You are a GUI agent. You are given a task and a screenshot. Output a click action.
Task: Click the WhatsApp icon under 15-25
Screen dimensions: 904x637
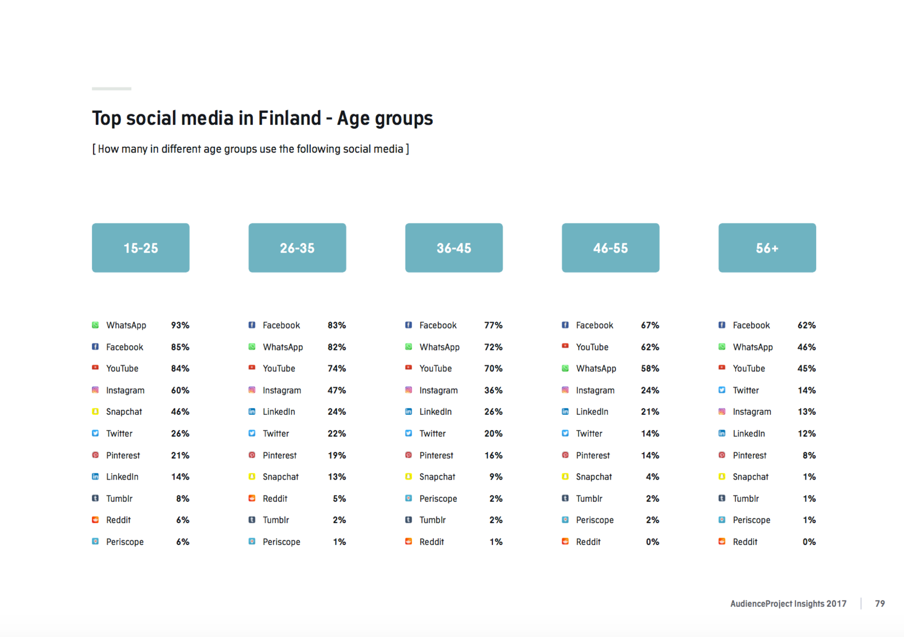[x=95, y=325]
